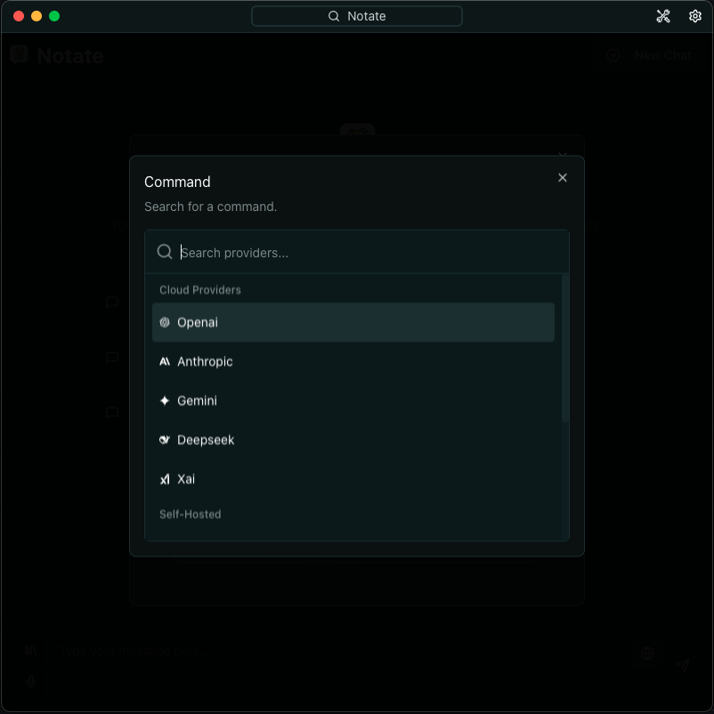The height and width of the screenshot is (714, 714).
Task: Click the Deepseek whale icon
Action: (x=165, y=440)
